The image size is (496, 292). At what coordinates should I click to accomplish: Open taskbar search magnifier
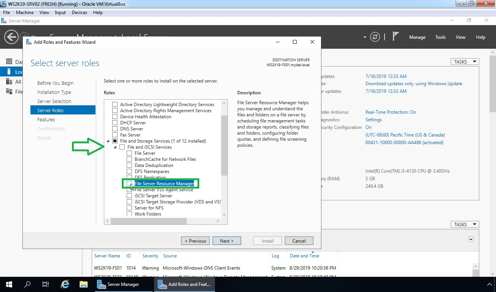pyautogui.click(x=27, y=284)
